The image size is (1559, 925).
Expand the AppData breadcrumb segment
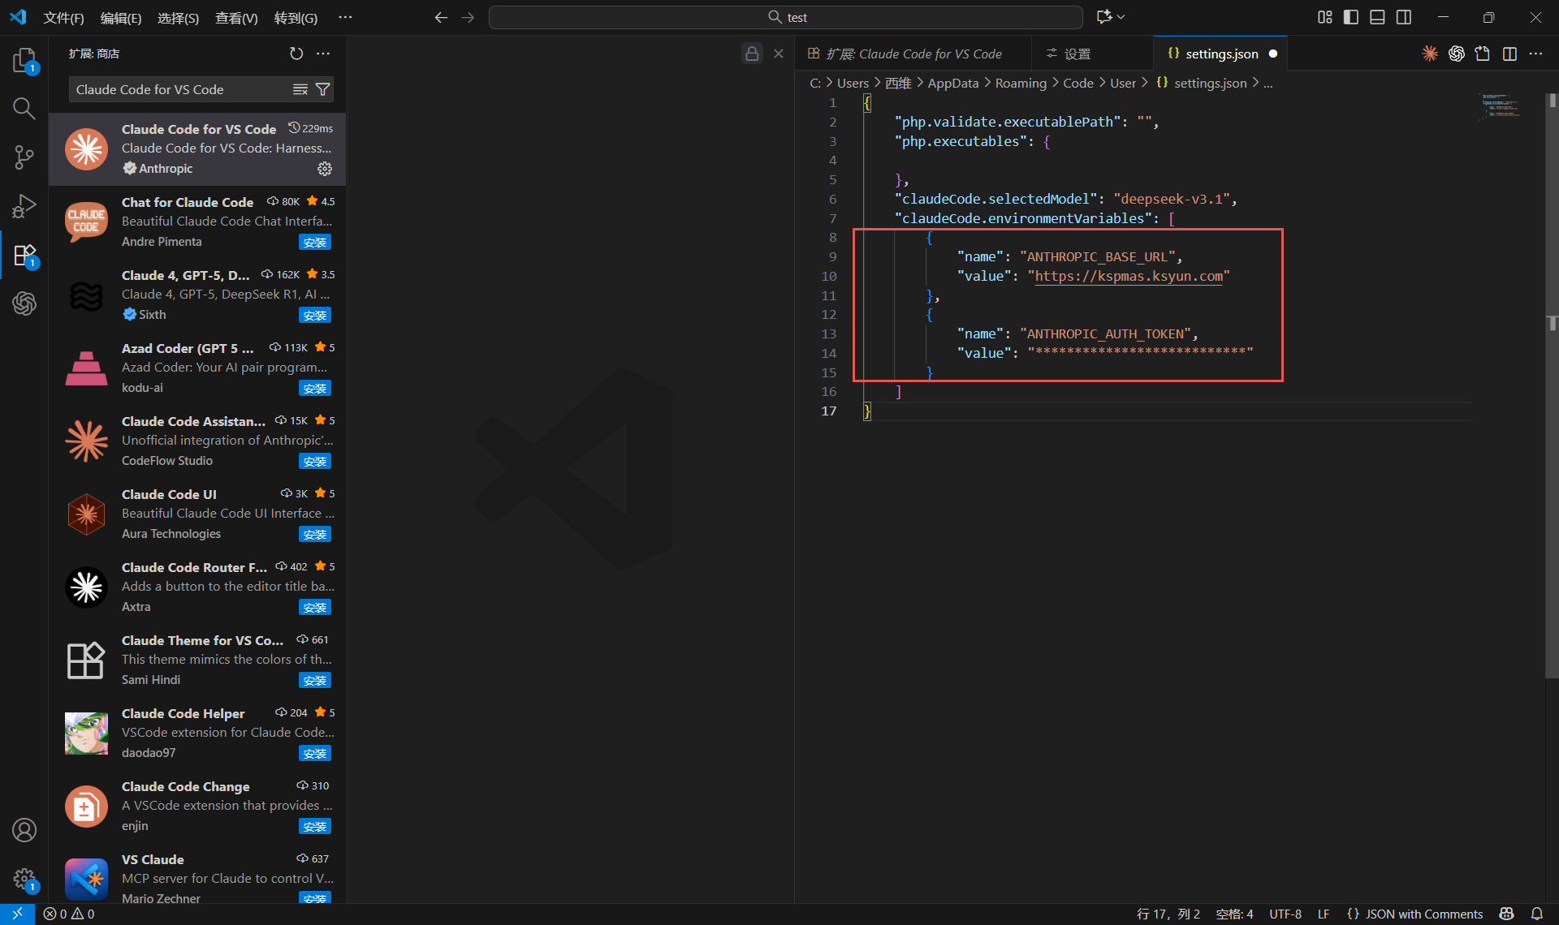point(952,83)
